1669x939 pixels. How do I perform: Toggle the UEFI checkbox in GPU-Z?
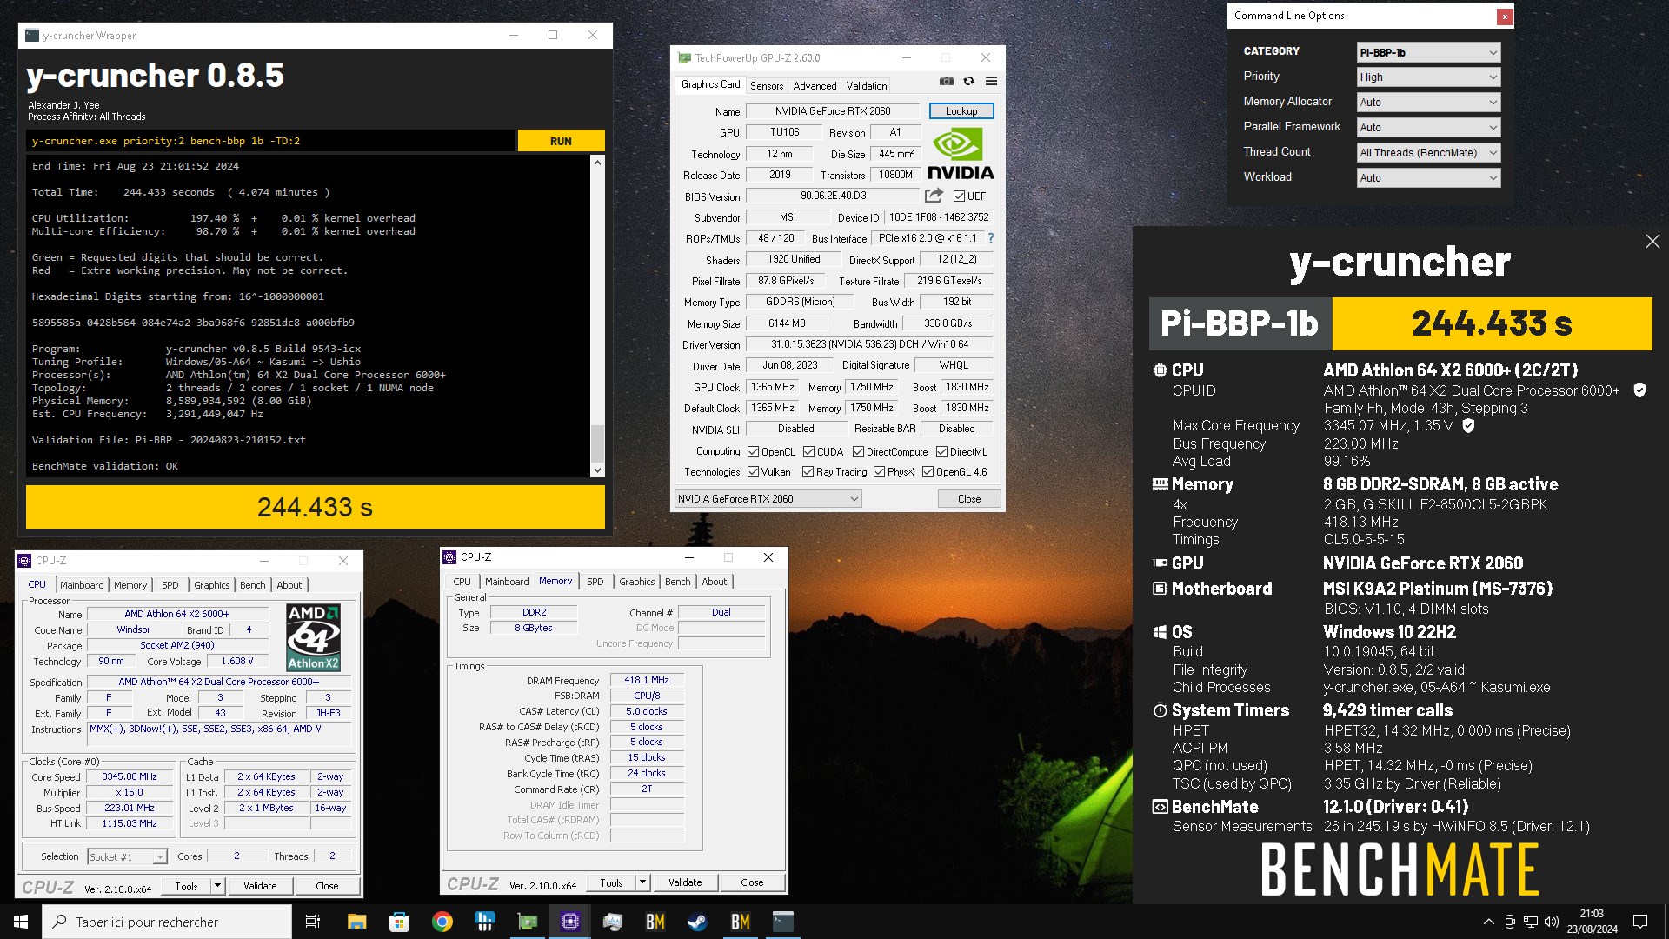[959, 196]
